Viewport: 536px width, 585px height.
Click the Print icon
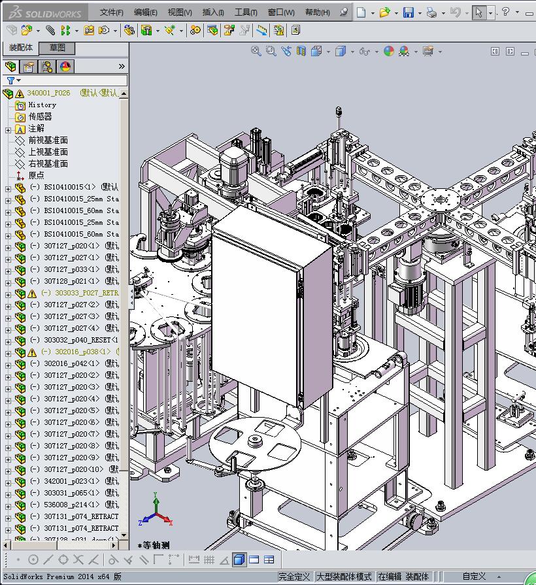pyautogui.click(x=431, y=12)
